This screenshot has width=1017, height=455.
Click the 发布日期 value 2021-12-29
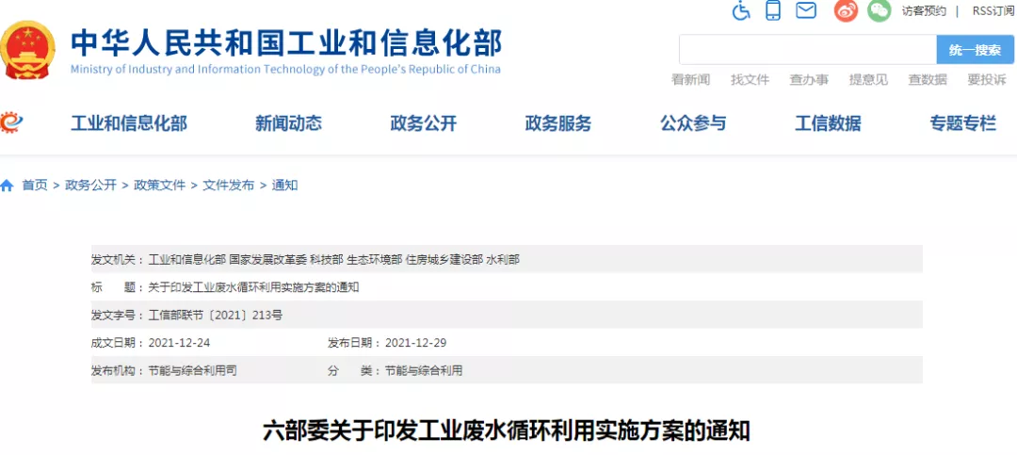point(416,343)
